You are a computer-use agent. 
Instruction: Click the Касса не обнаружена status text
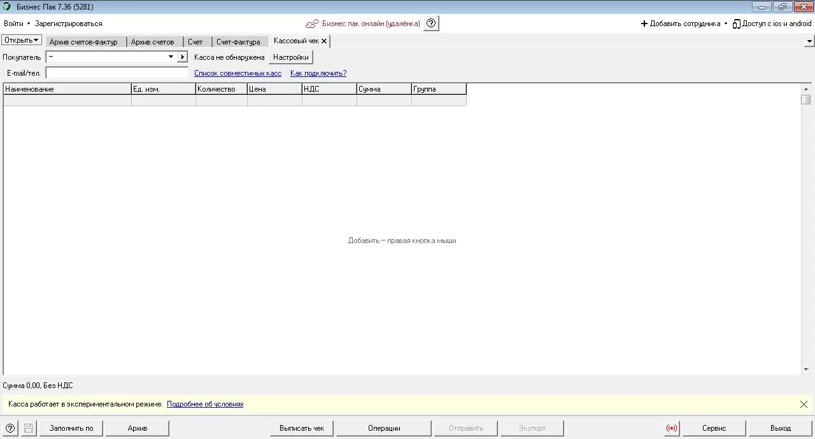coord(229,57)
